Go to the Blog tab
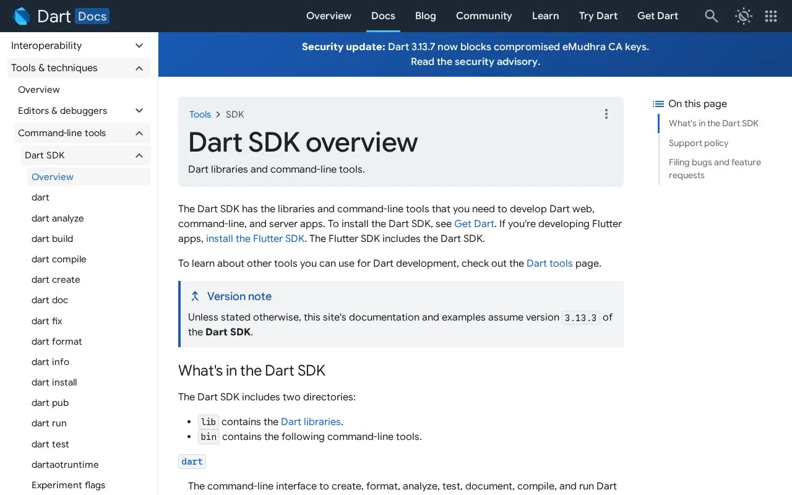 pos(425,16)
